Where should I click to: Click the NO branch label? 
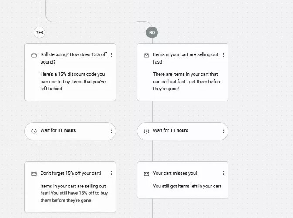(152, 32)
